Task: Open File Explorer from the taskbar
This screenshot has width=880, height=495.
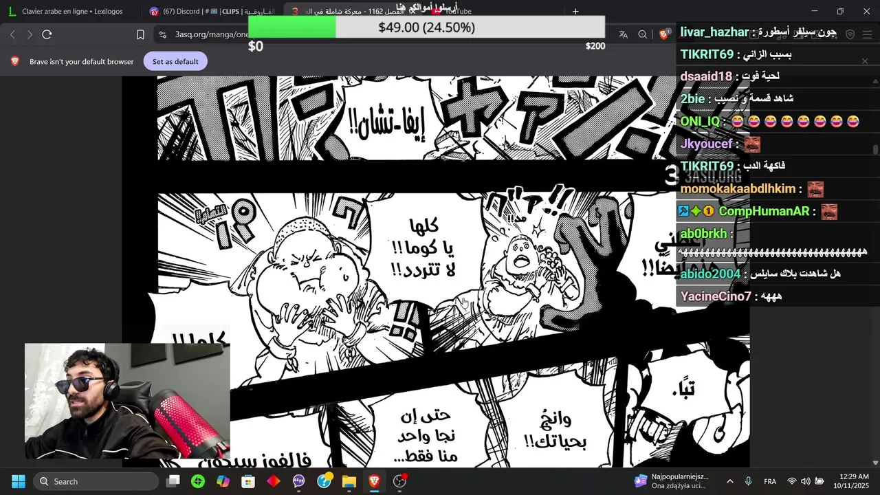Action: pos(349,481)
